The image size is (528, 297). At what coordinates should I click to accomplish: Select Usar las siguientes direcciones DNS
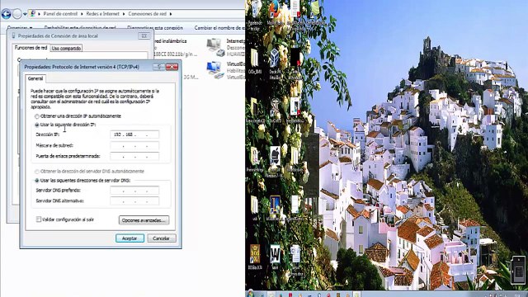[x=37, y=181]
